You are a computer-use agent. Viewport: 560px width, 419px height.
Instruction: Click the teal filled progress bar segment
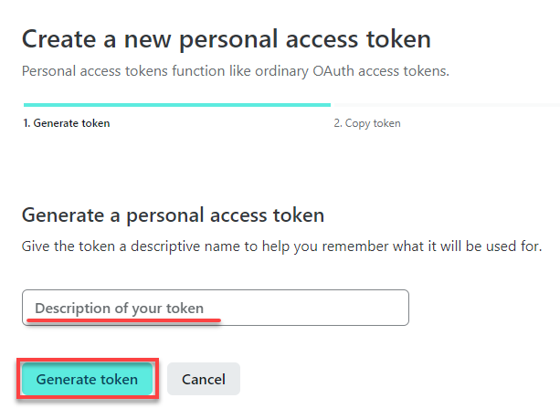pyautogui.click(x=177, y=105)
